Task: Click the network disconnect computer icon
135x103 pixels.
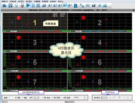Action: (x=22, y=6)
